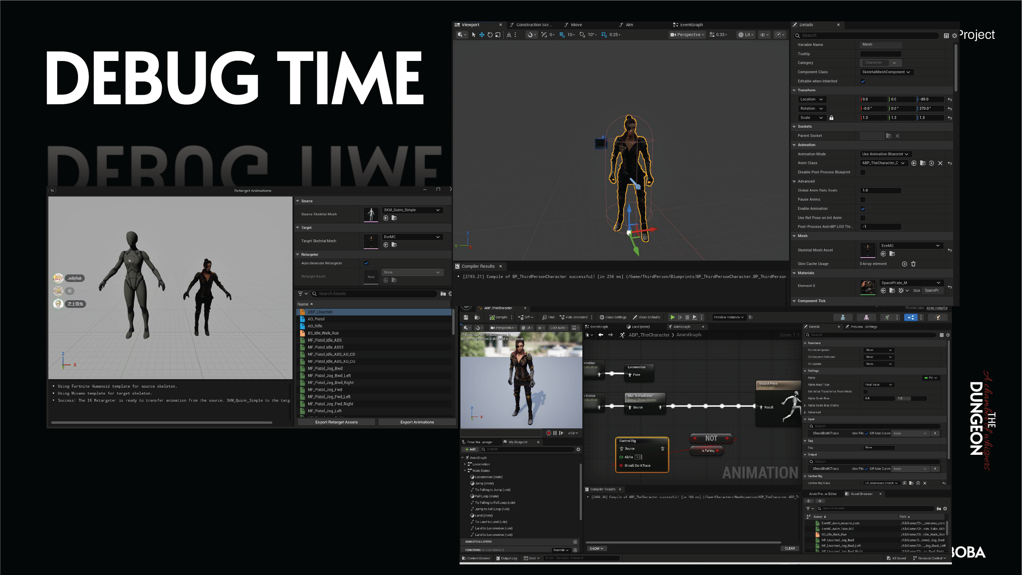Image resolution: width=1022 pixels, height=575 pixels.
Task: Click the select arrow tool in Viewport toolbar
Action: [x=473, y=35]
